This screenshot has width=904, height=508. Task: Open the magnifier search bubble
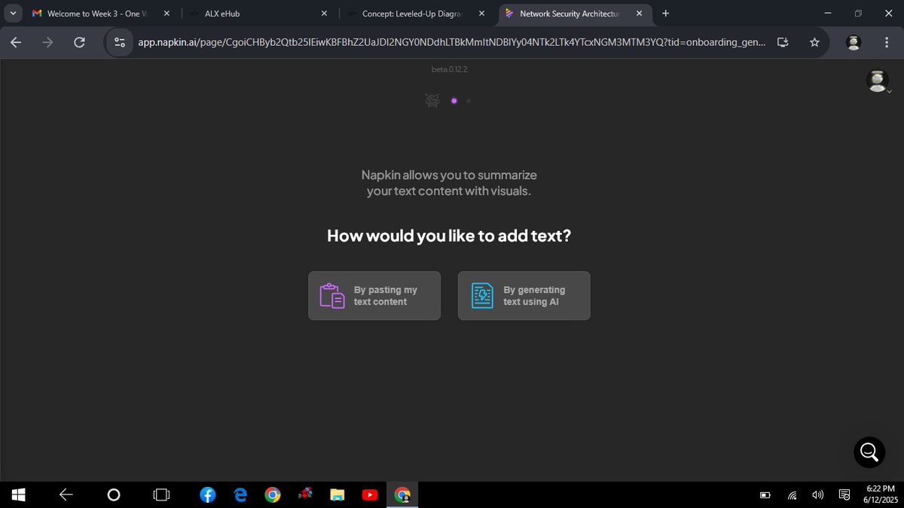pyautogui.click(x=869, y=452)
